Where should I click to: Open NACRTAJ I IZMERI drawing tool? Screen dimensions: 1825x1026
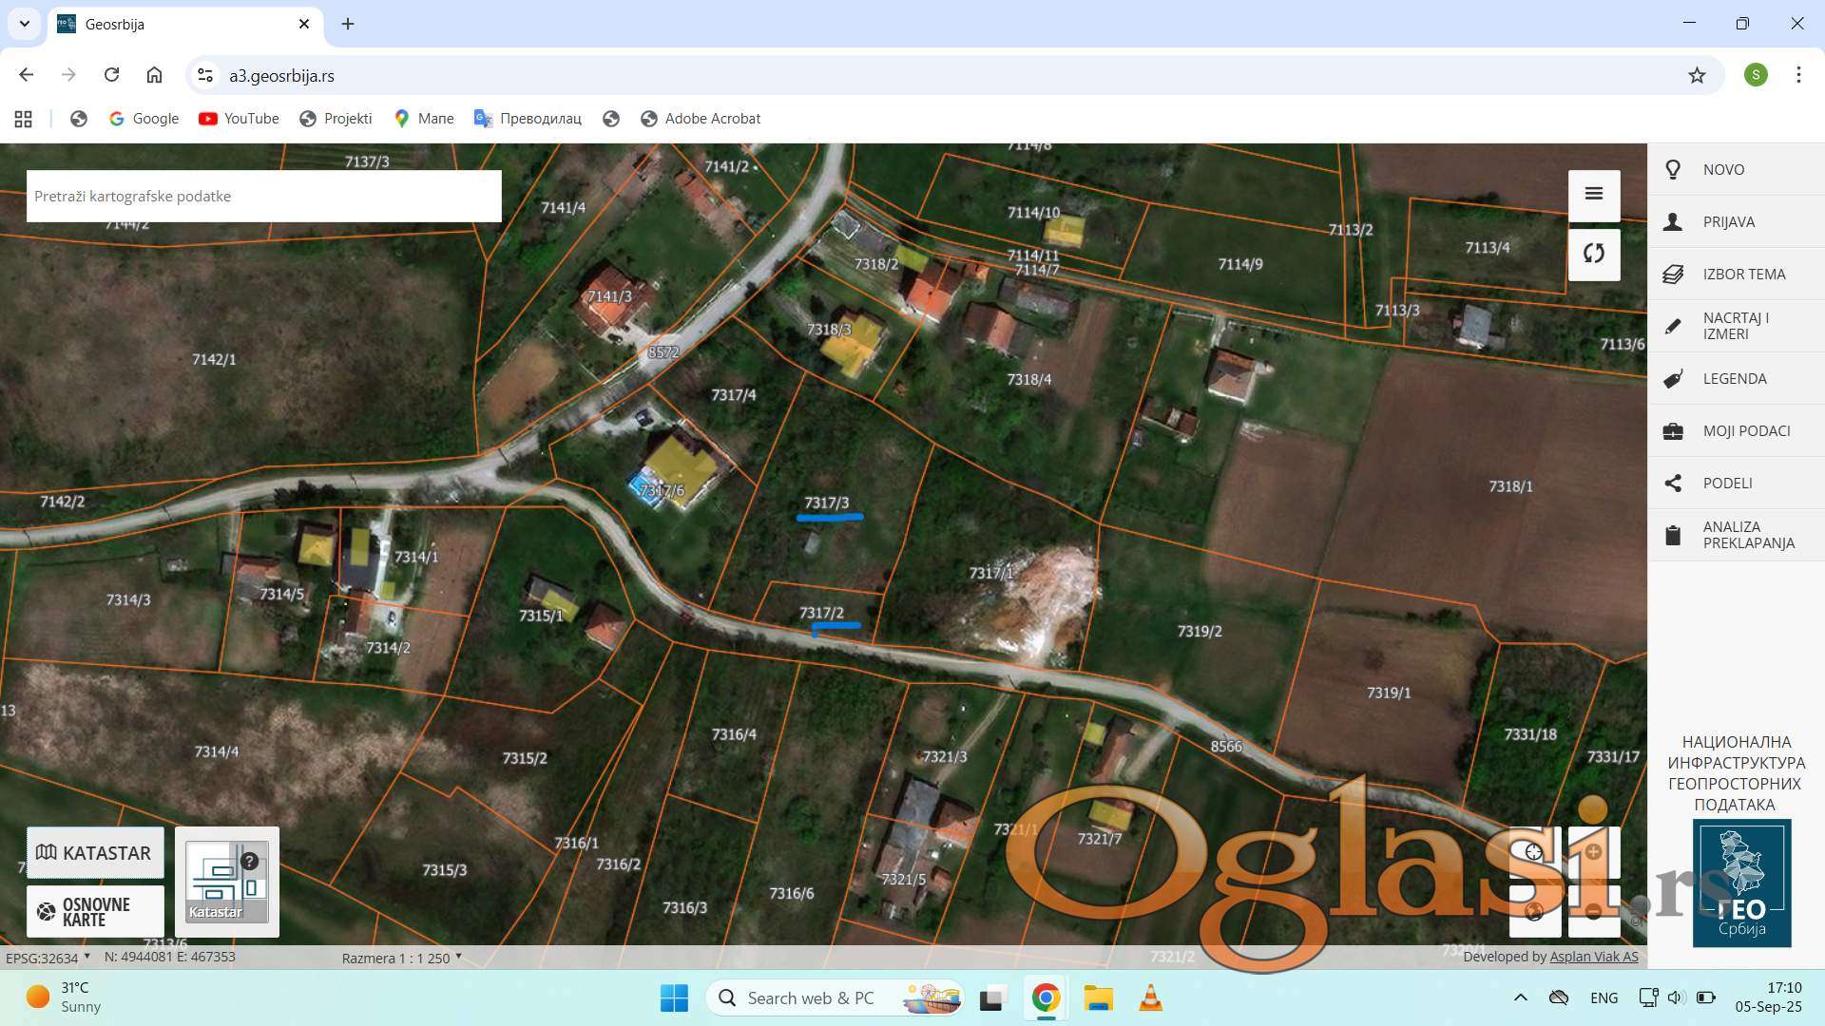[1735, 326]
